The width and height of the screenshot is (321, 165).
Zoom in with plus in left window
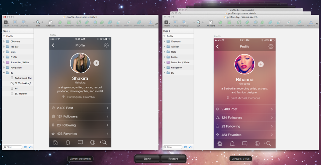click(x=42, y=22)
